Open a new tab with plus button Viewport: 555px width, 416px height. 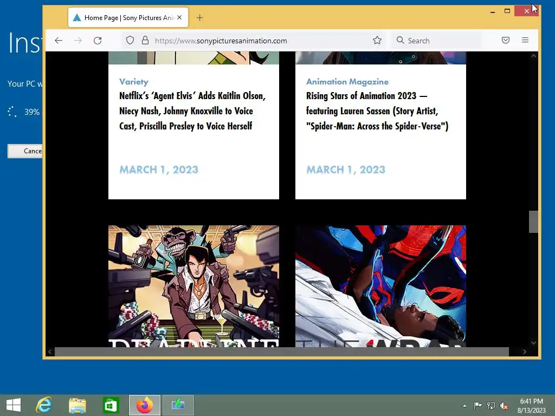[x=199, y=18]
